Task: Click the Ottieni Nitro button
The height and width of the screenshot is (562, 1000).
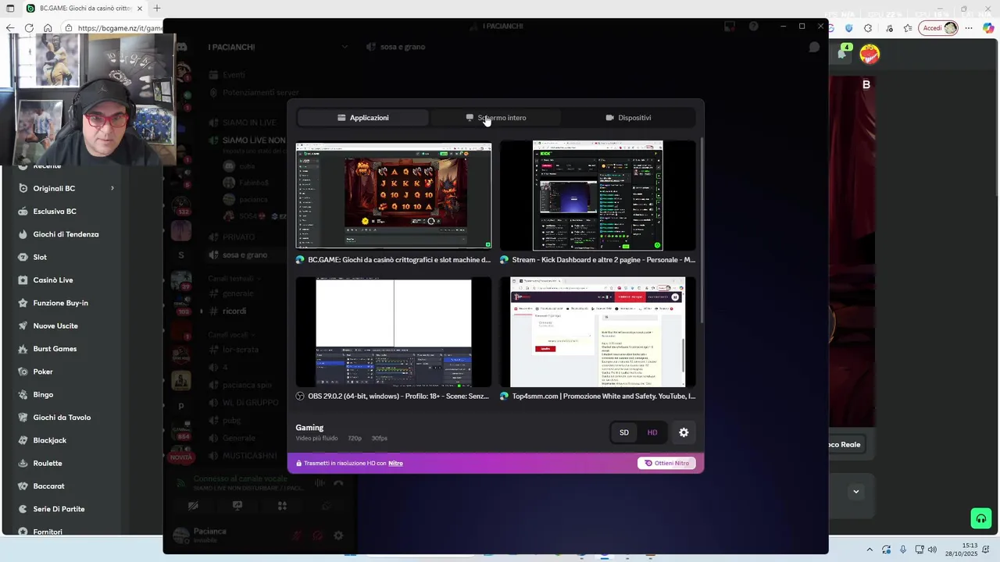Action: point(666,463)
